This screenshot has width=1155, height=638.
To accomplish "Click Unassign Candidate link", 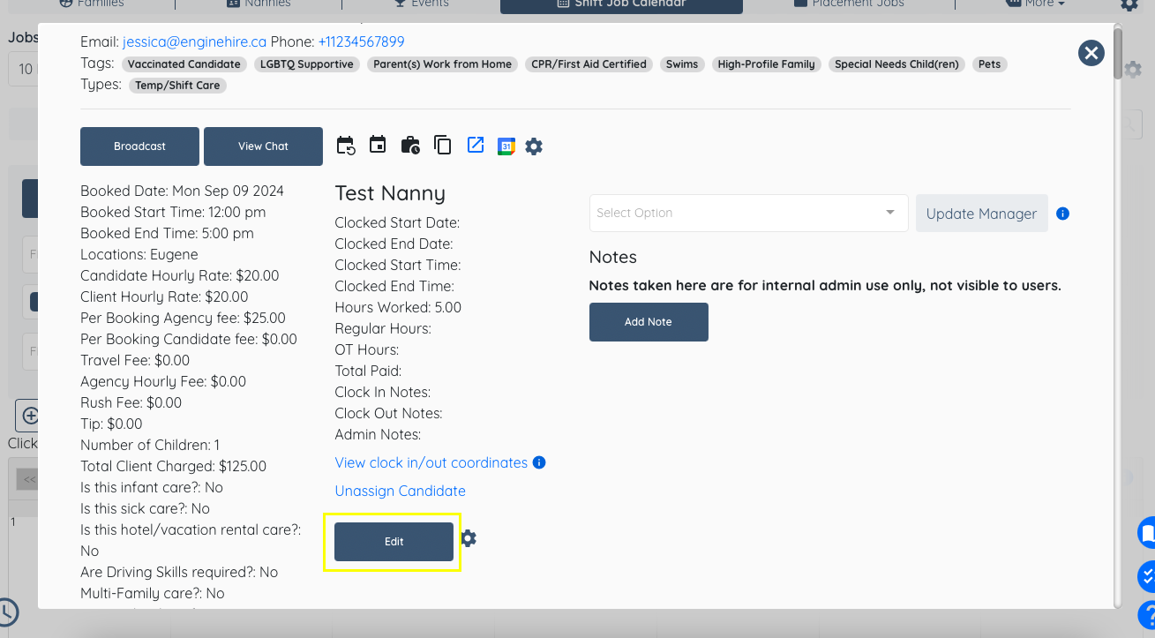I will tap(400, 491).
